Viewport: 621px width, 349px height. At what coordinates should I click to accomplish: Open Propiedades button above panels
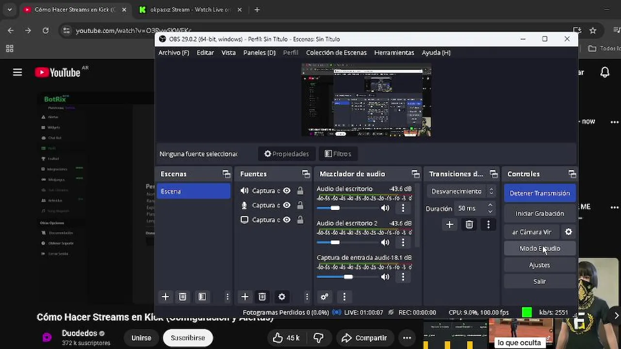287,154
